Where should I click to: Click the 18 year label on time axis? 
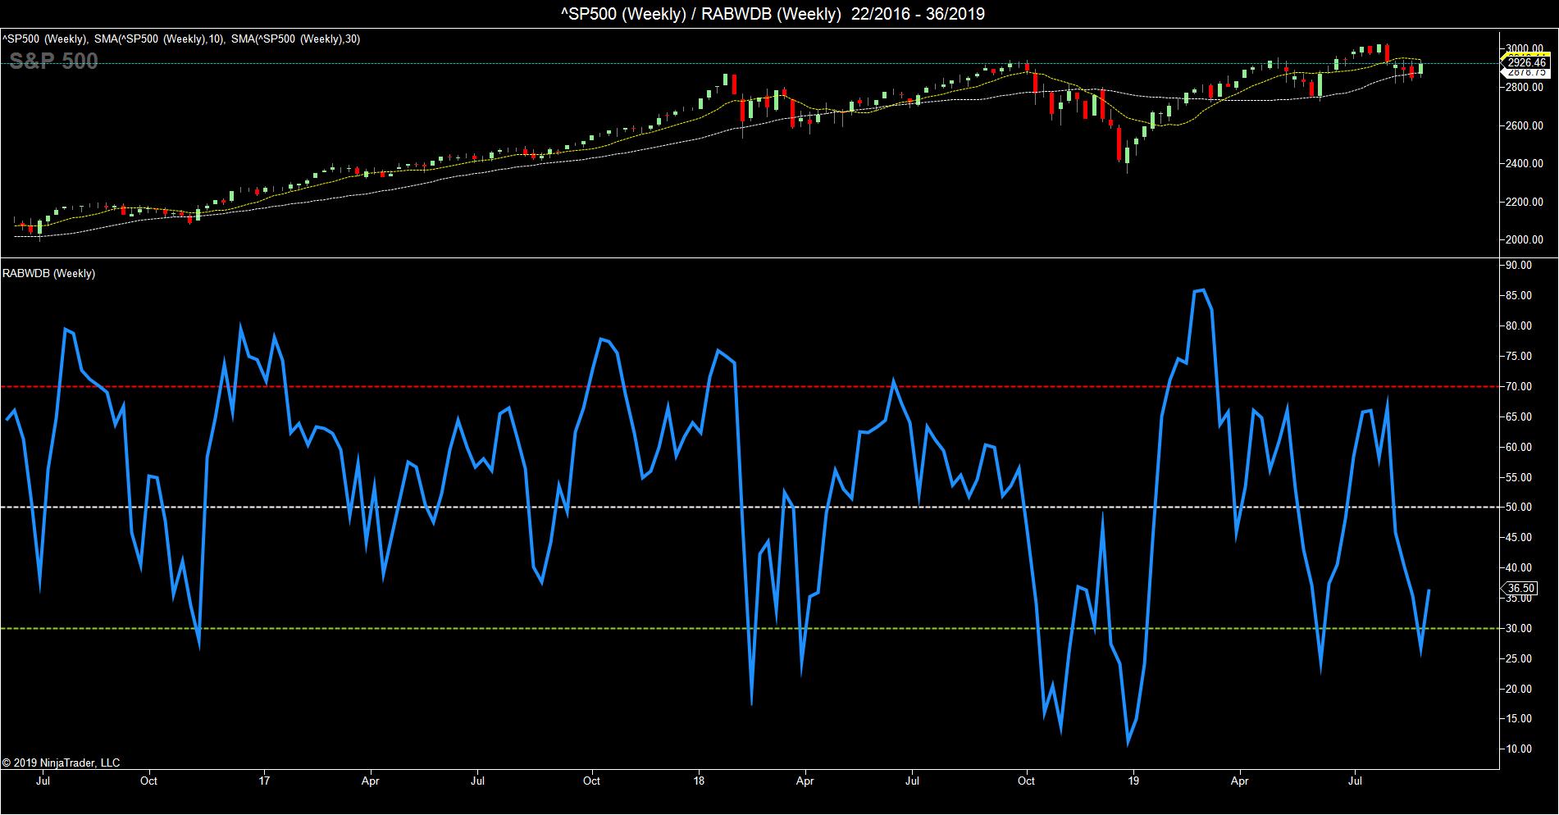(x=699, y=781)
